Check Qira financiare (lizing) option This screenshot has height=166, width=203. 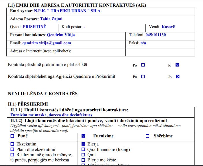(83, 149)
